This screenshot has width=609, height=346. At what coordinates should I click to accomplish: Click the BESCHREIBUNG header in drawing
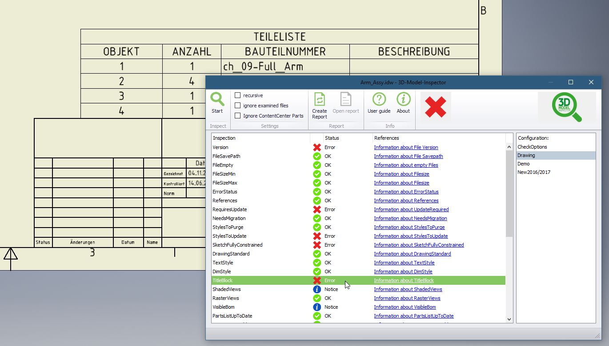tap(414, 51)
